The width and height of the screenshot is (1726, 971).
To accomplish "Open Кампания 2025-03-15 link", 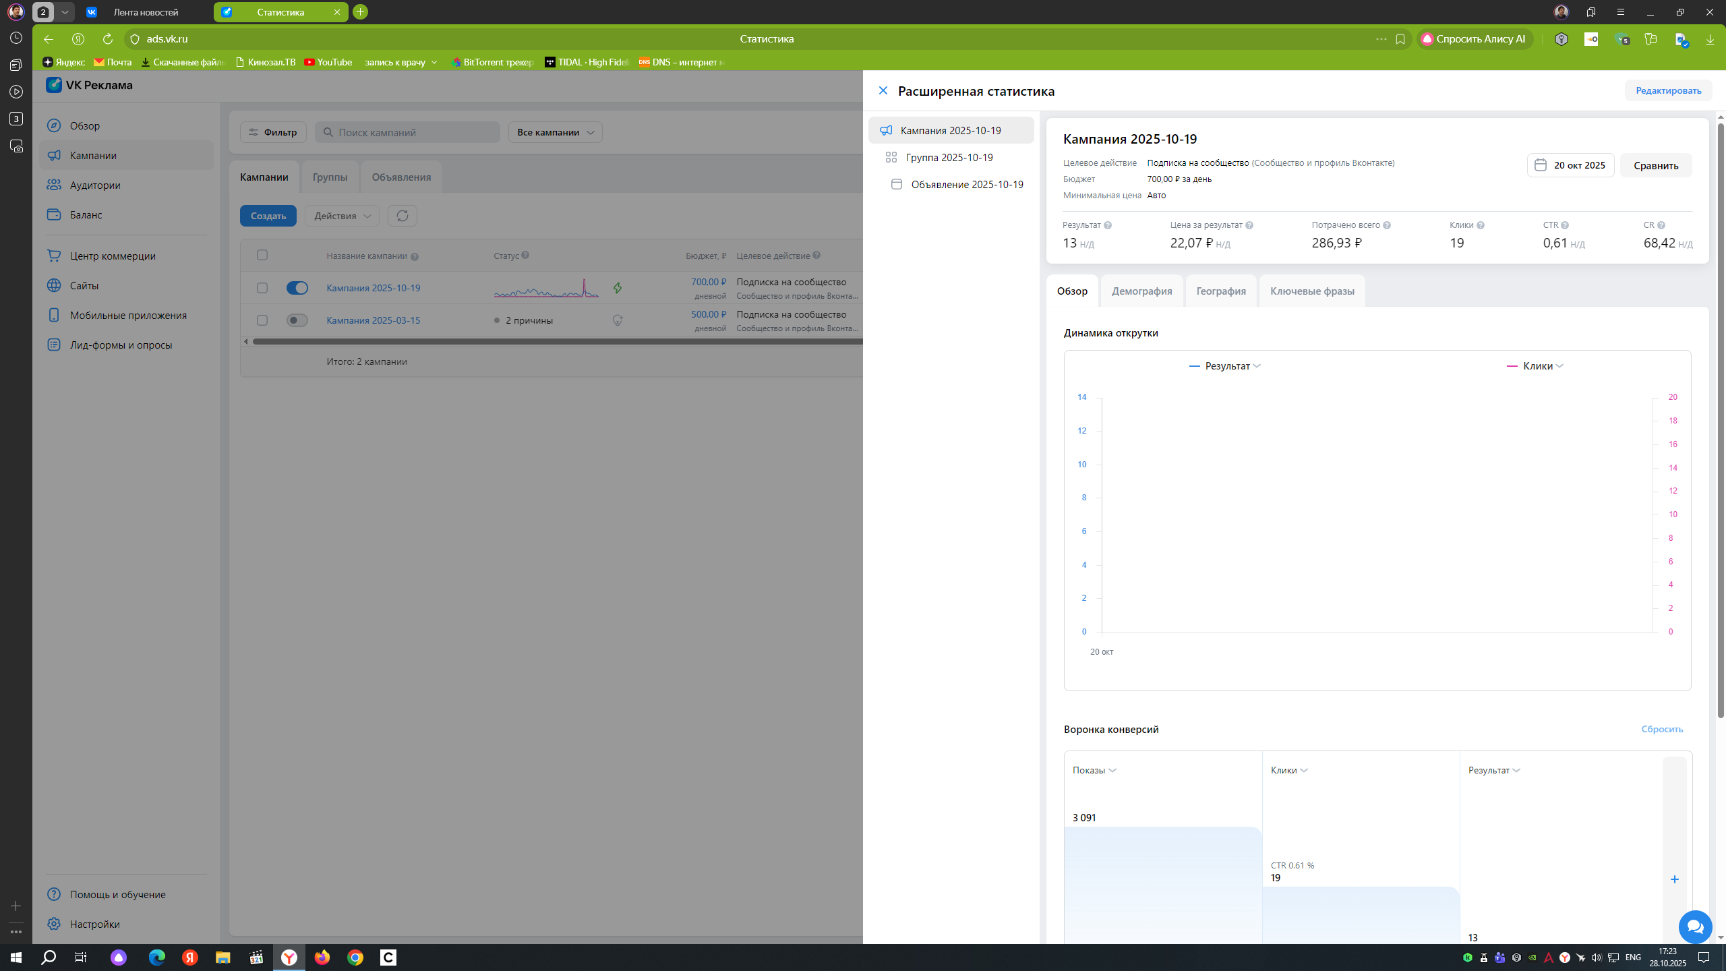I will 374,320.
